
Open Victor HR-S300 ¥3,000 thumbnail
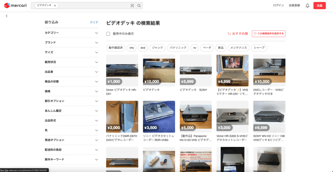coord(233,117)
